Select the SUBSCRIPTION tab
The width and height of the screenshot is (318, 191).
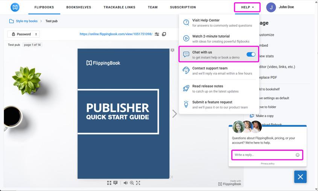183,7
